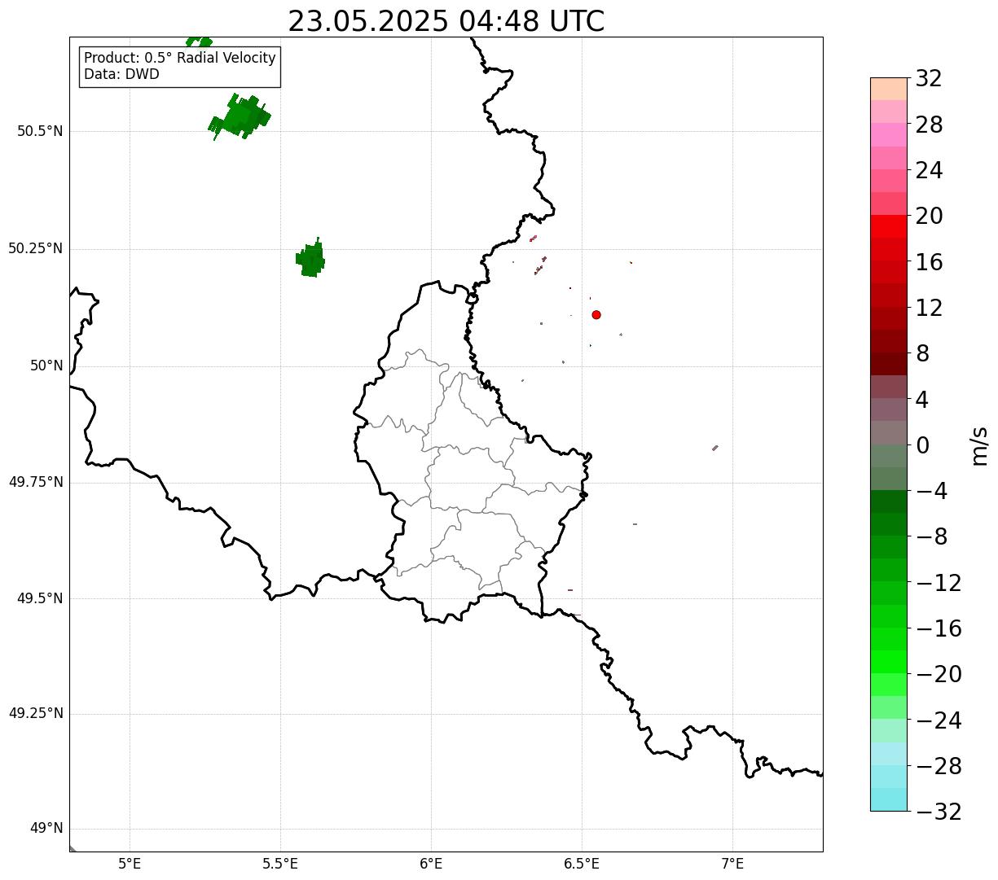Viewport: 998px width, 880px height.
Task: Click the cyan bottom colorbar swatch
Action: click(889, 799)
